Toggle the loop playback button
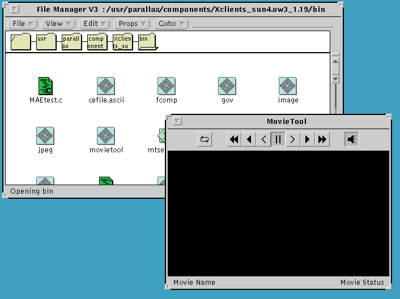Viewport: 400px width, 299px height. pos(205,139)
